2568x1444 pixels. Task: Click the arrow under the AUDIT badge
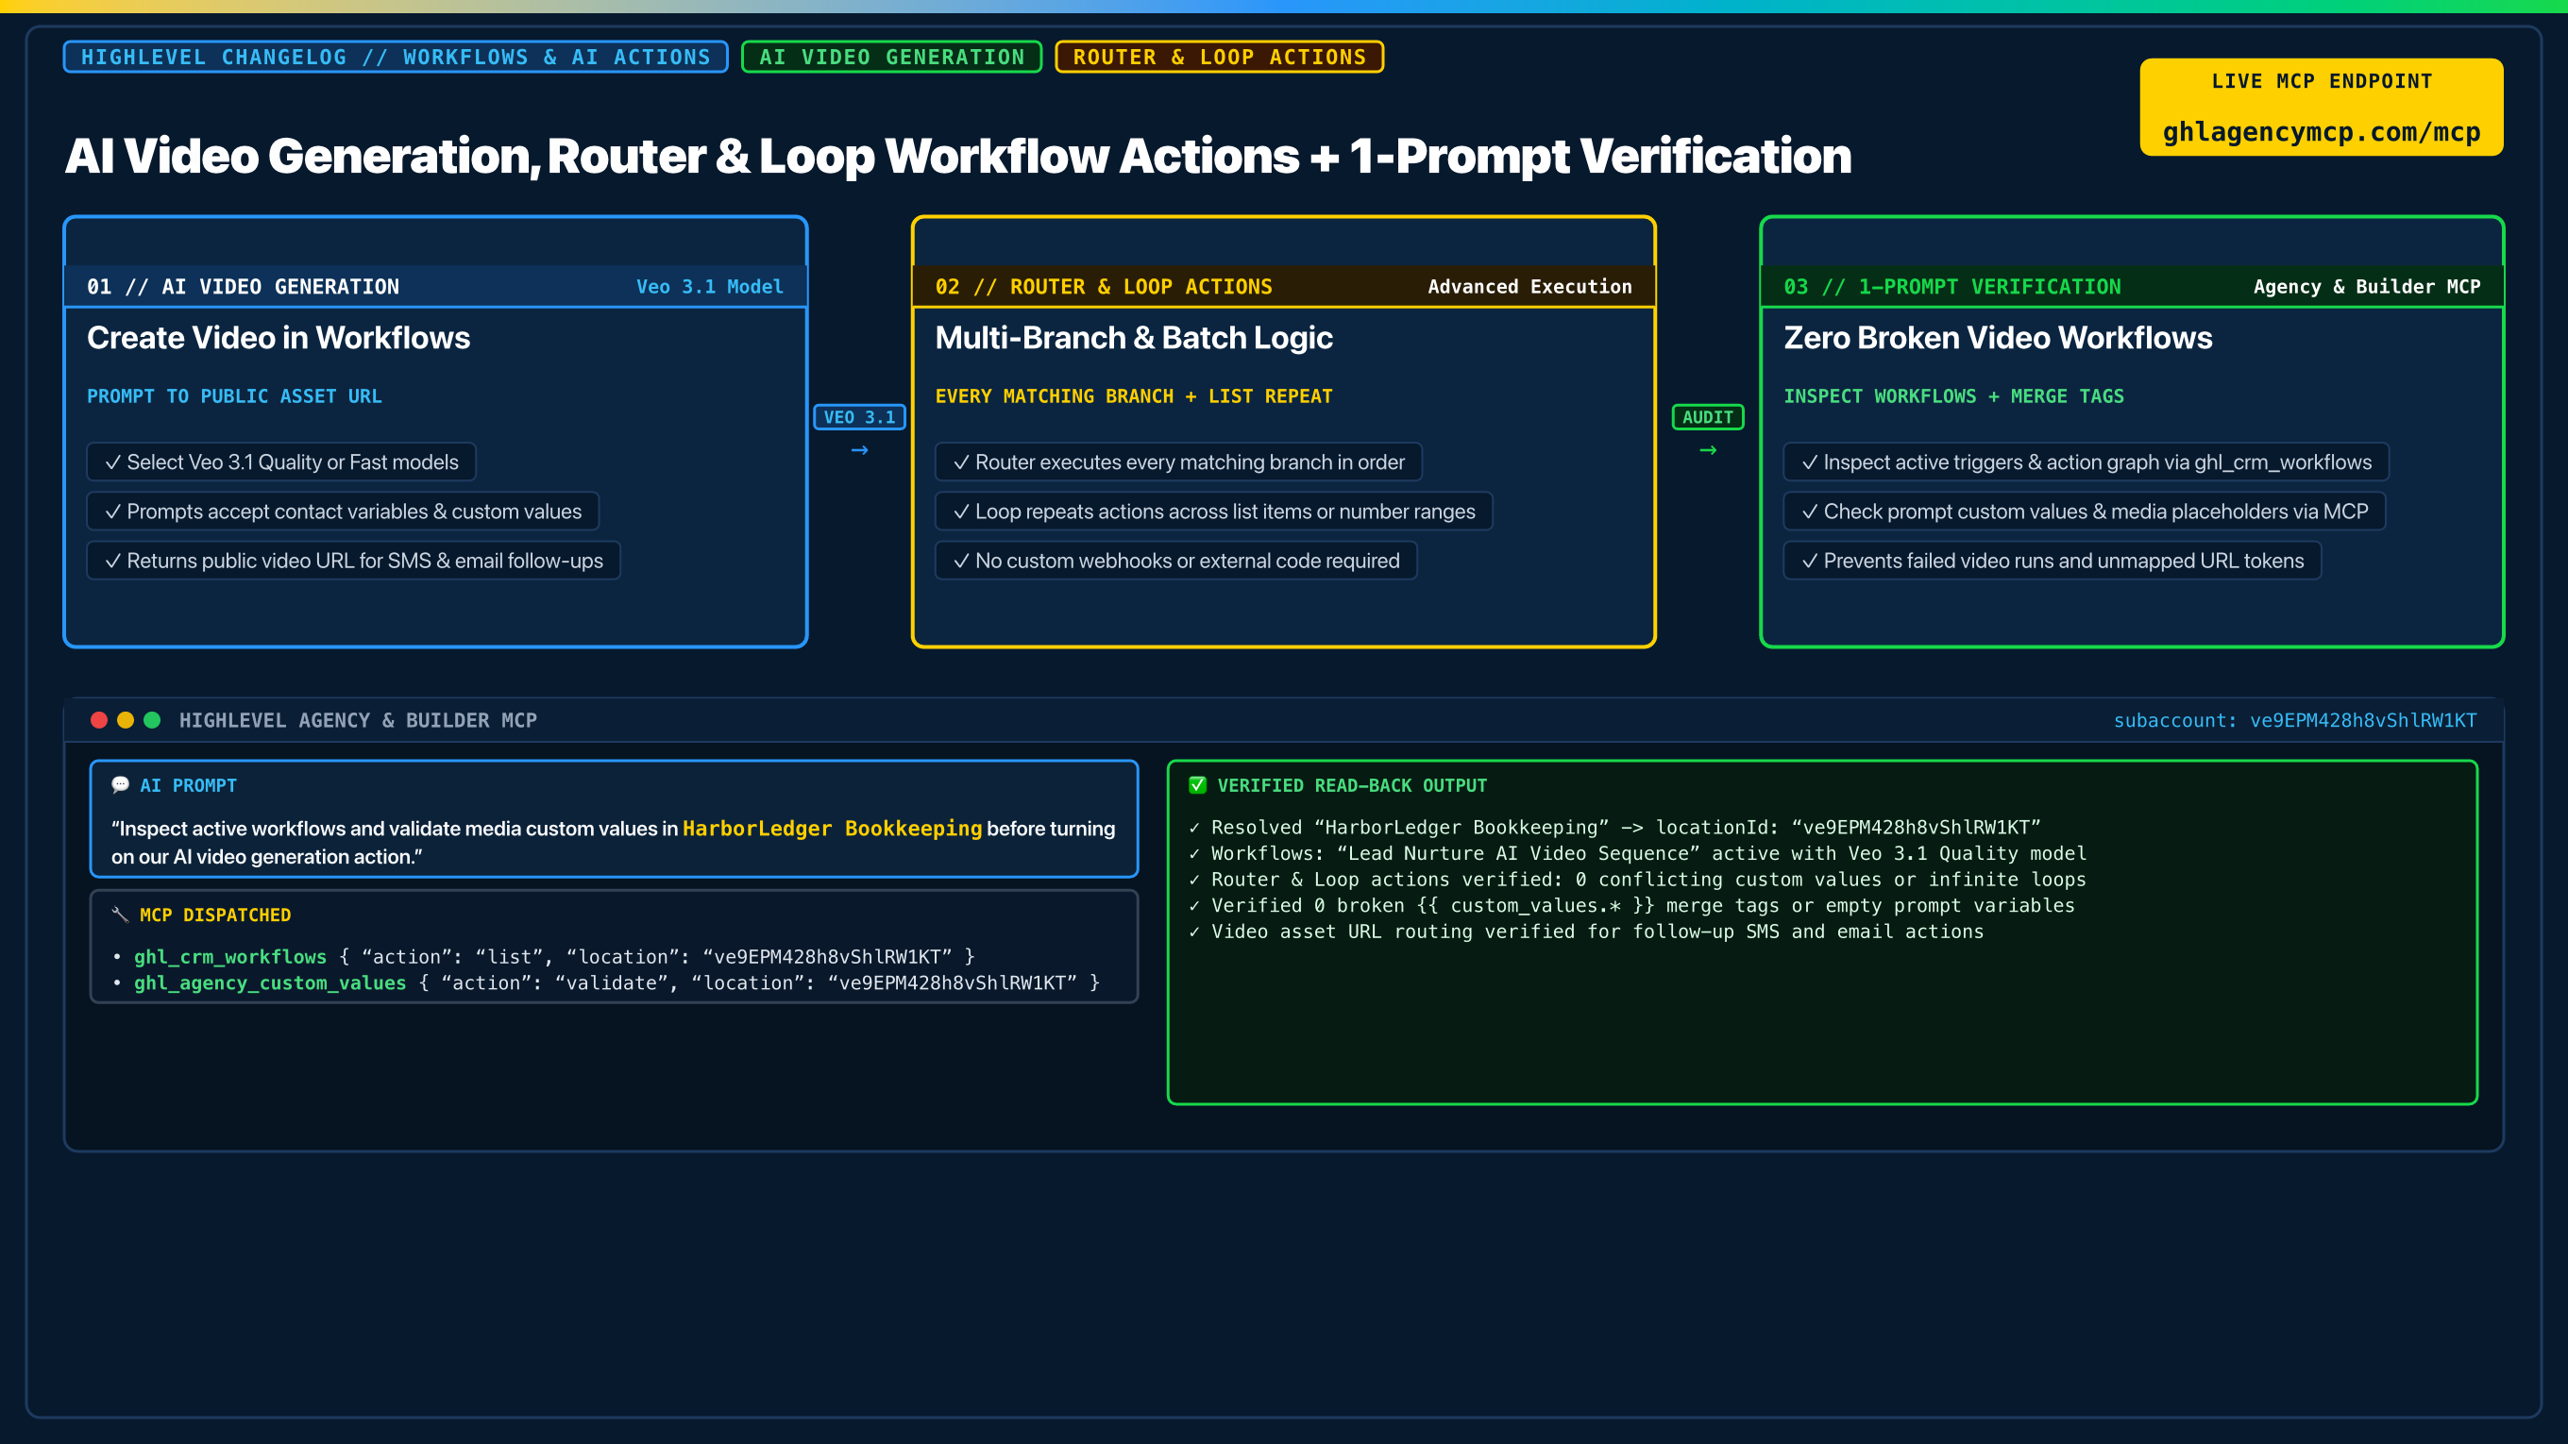1708,450
